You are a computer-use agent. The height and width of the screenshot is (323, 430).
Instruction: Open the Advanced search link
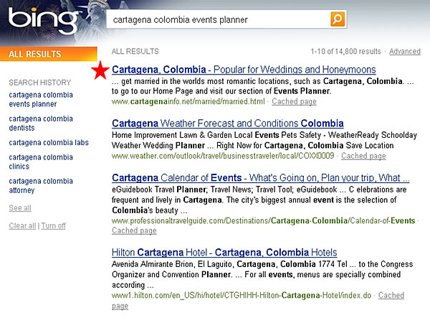pos(405,52)
